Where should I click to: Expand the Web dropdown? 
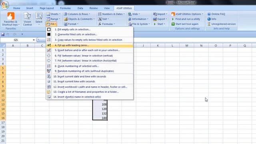(x=134, y=14)
